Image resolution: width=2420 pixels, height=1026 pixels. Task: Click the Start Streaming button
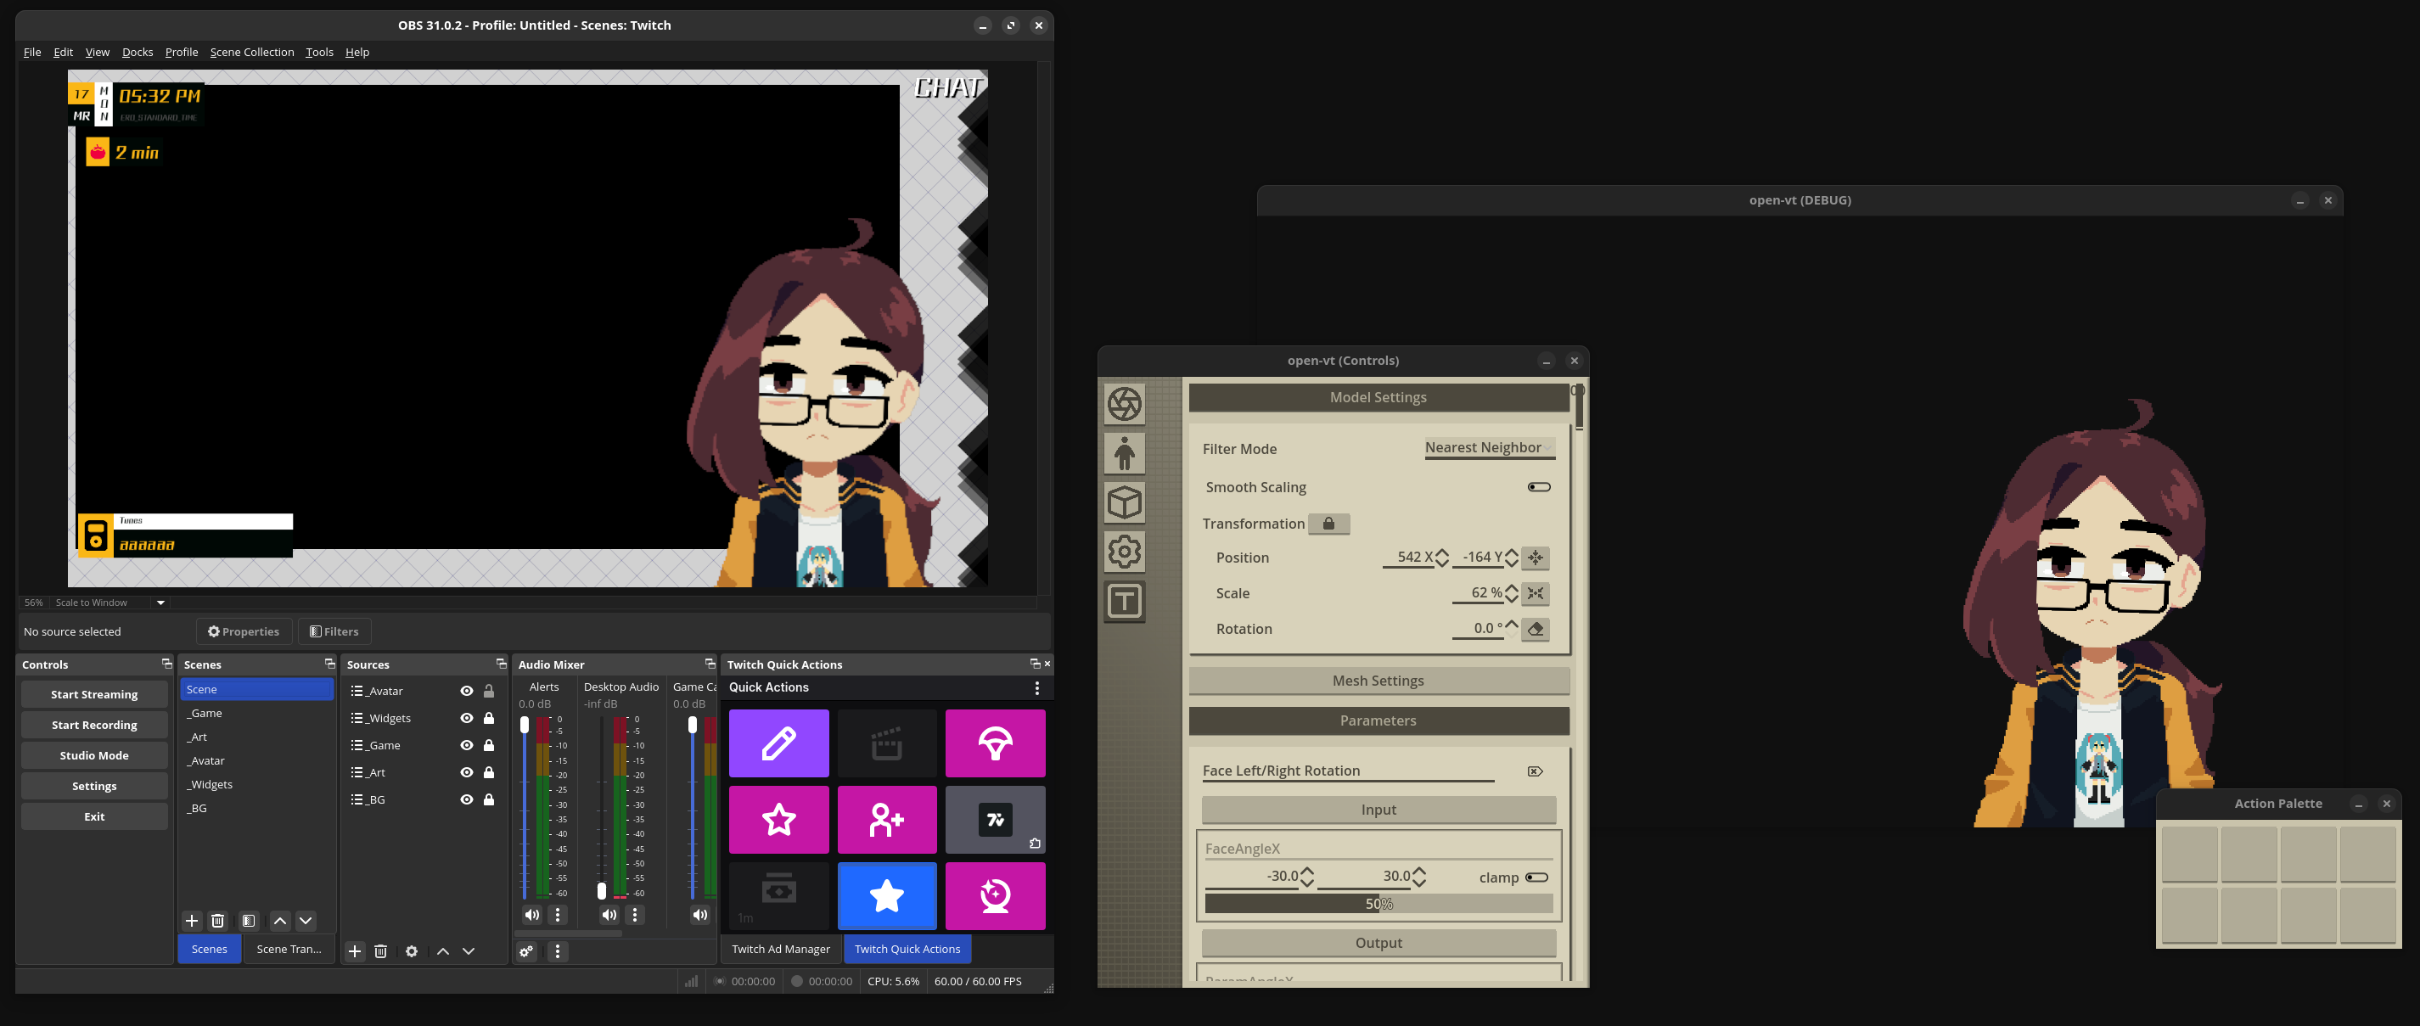94,694
